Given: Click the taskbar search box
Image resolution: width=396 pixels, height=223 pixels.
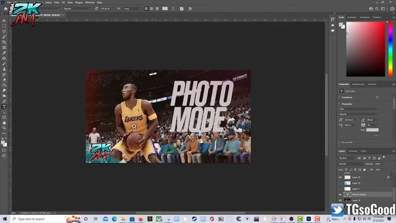Looking at the screenshot, I should click(x=38, y=219).
